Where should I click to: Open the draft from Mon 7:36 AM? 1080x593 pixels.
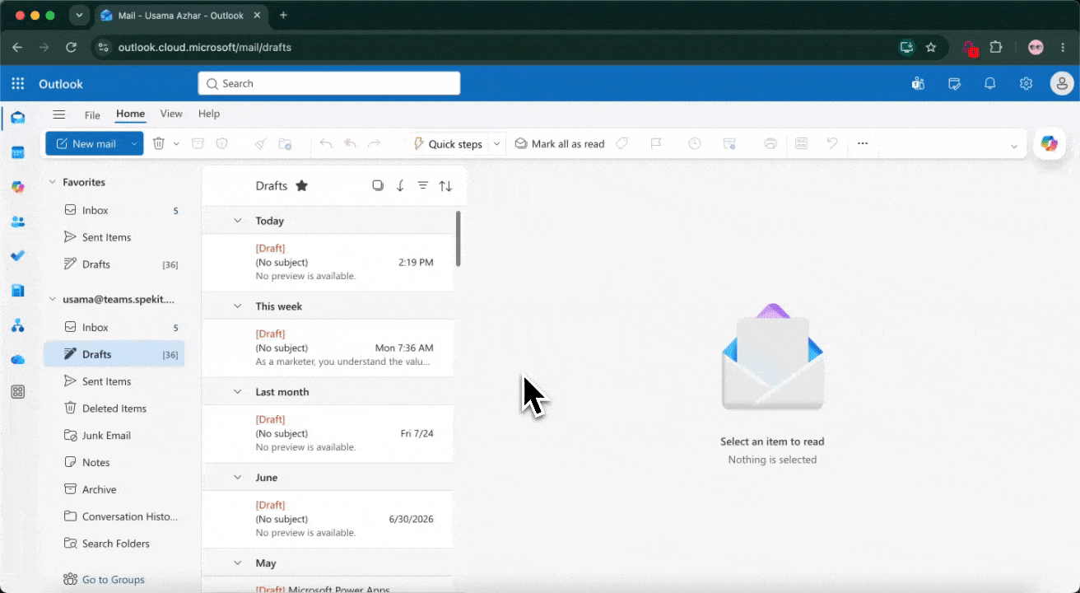coord(328,348)
